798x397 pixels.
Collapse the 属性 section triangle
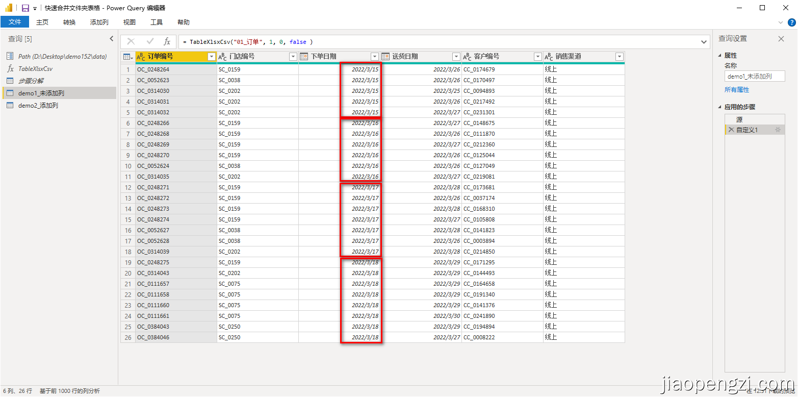(720, 56)
